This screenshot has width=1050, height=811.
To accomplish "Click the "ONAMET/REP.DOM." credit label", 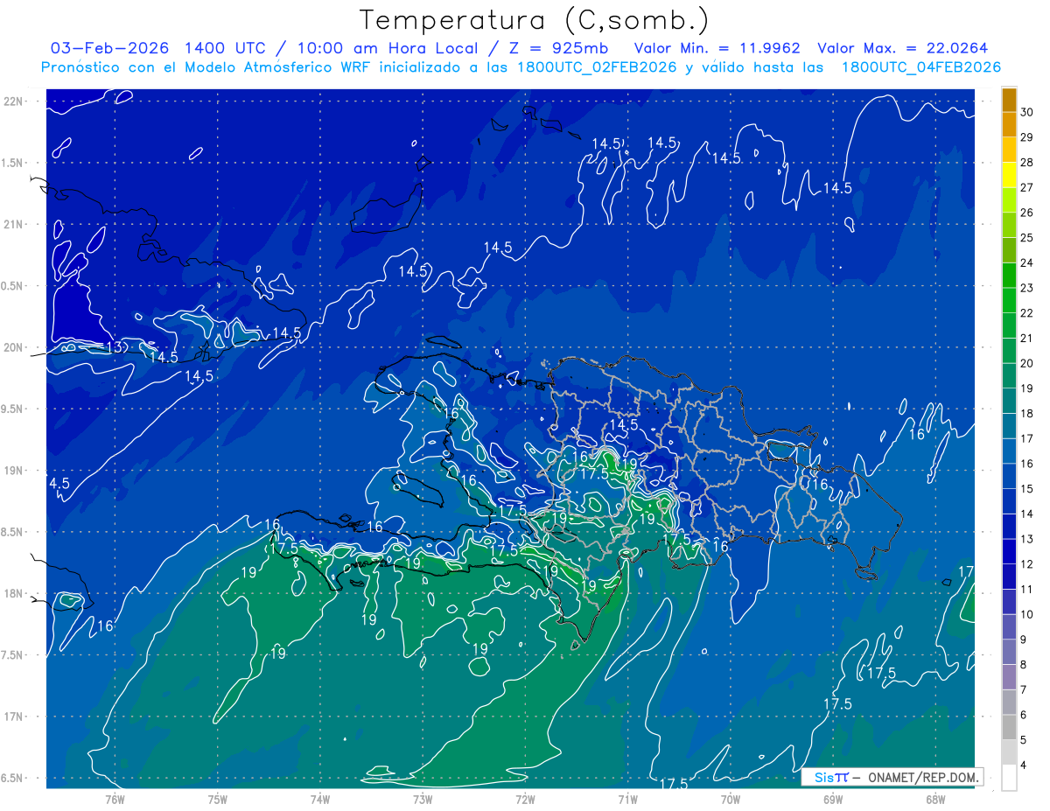I will pyautogui.click(x=922, y=778).
